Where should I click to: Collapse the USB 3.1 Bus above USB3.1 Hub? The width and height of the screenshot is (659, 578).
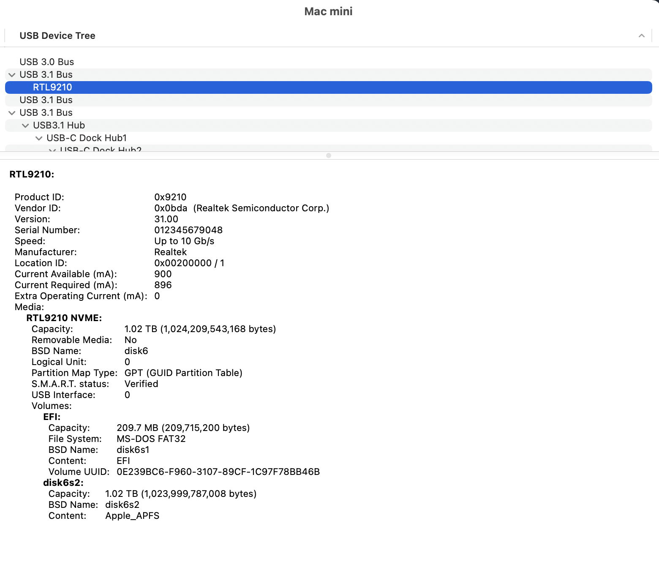click(12, 113)
